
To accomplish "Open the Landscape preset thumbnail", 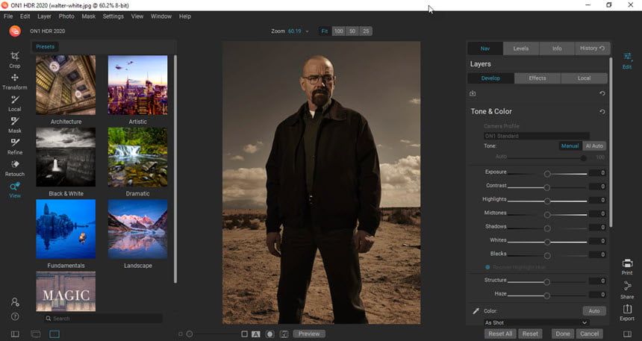I will (137, 229).
